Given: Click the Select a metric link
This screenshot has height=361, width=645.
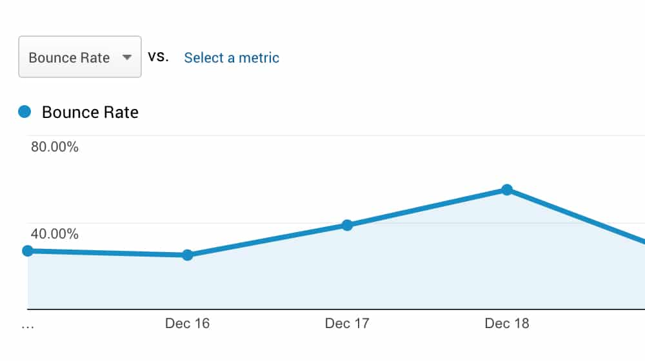Looking at the screenshot, I should 232,57.
